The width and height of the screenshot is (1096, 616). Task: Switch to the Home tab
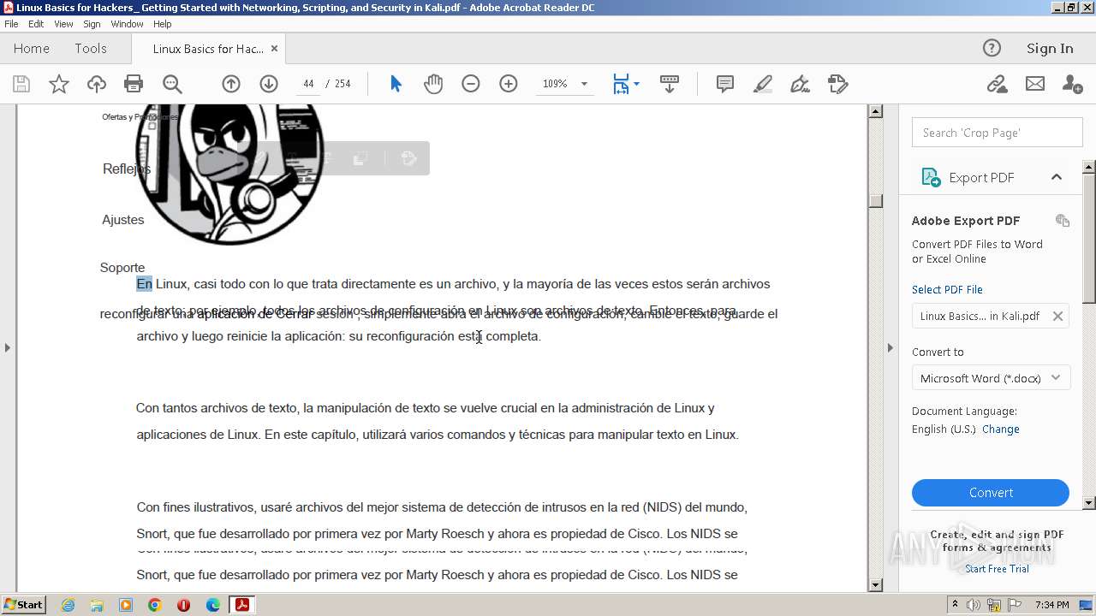tap(32, 48)
